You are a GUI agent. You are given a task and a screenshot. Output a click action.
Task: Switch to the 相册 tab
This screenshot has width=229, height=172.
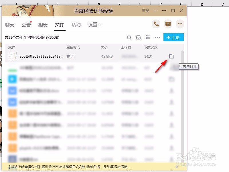click(x=43, y=25)
